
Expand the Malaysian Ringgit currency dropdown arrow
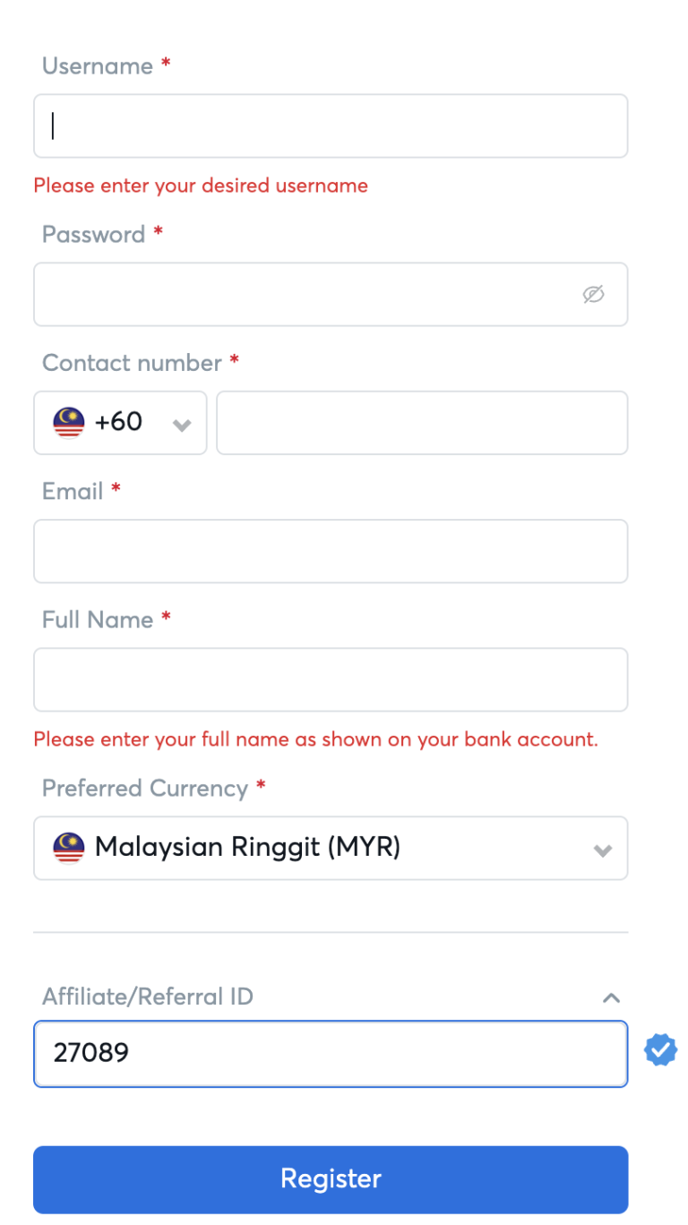(603, 850)
